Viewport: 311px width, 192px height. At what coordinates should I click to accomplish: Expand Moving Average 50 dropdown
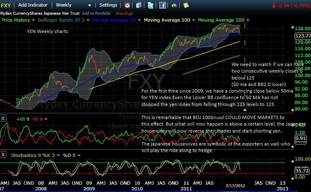pos(139,20)
